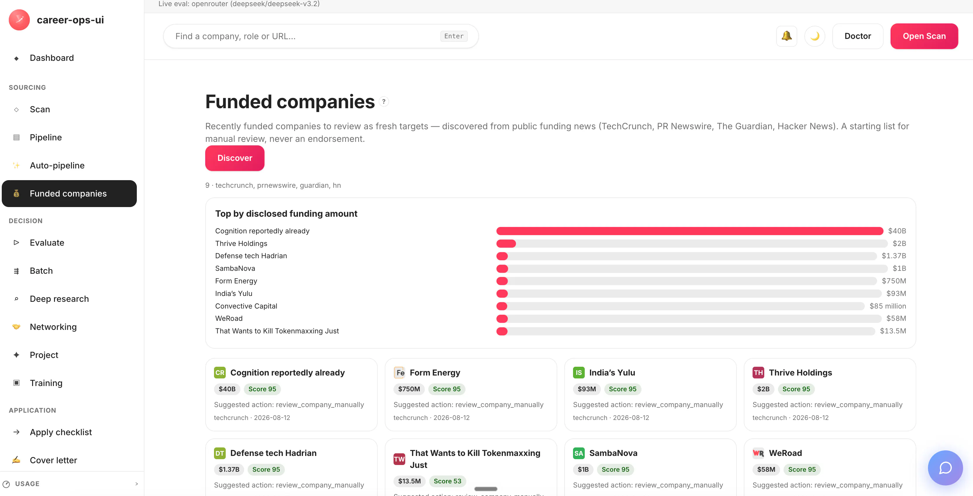Click the Fe avatar on Form Energy card
The width and height of the screenshot is (973, 496).
point(399,373)
